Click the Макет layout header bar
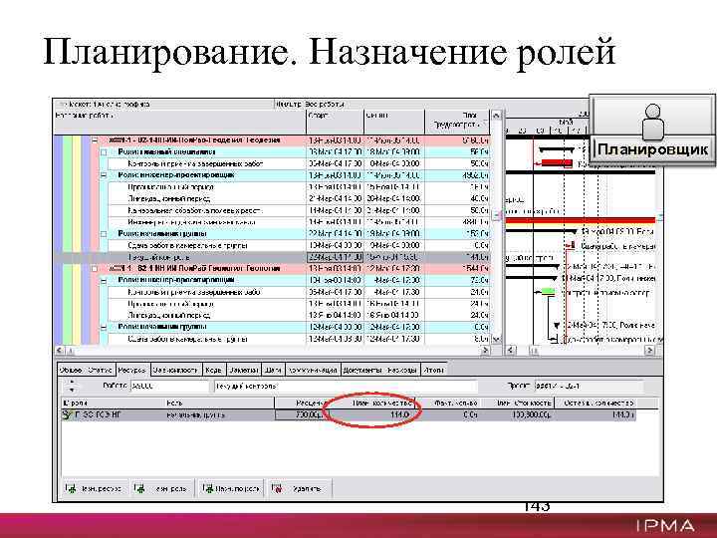This screenshot has width=717, height=538. pos(163,104)
